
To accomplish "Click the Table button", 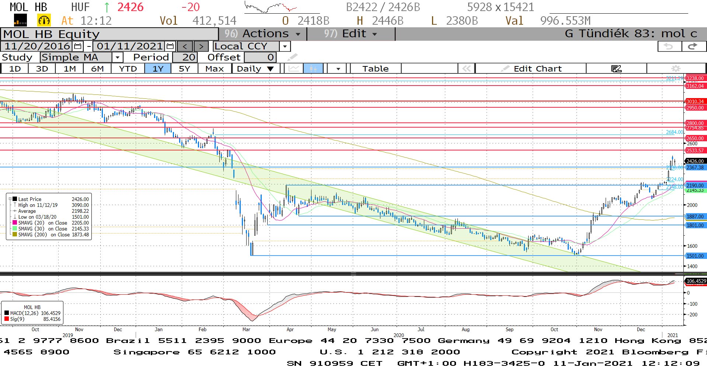I will click(x=375, y=69).
